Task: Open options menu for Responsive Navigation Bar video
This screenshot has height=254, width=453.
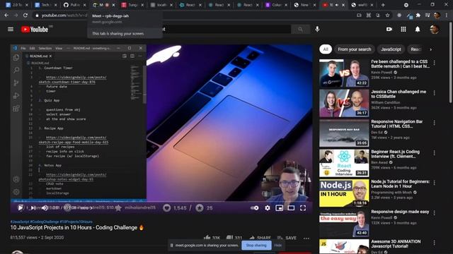Action: coord(434,123)
